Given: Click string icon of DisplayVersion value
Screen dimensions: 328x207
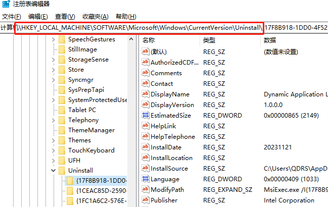Looking at the screenshot, I should (x=146, y=105).
